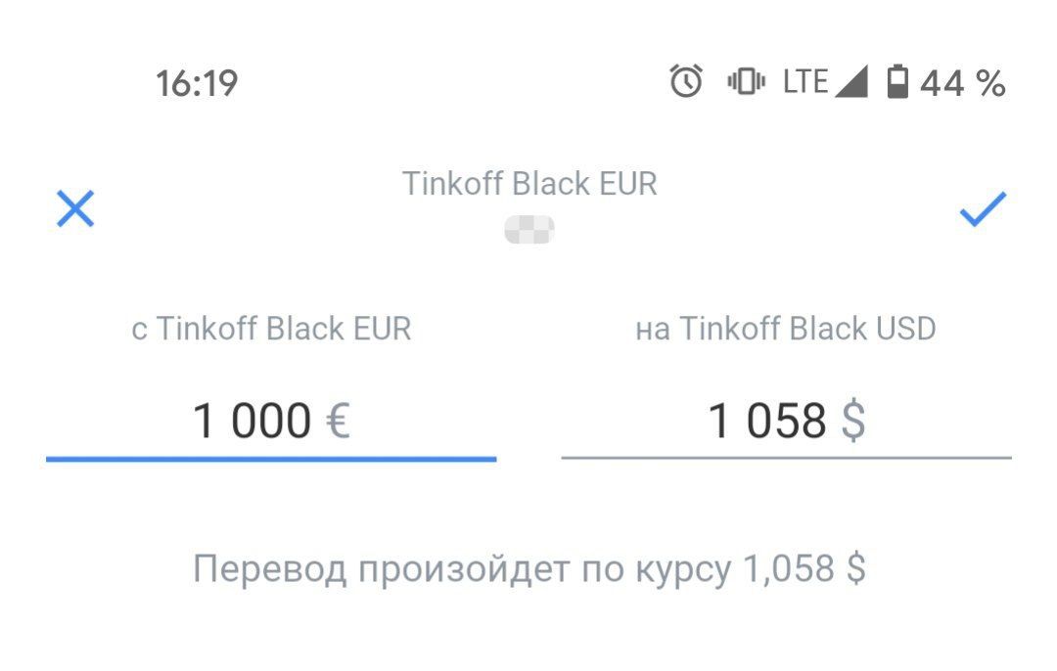The image size is (1057, 671).
Task: Tap the mobile signal strength icon
Action: pyautogui.click(x=851, y=82)
